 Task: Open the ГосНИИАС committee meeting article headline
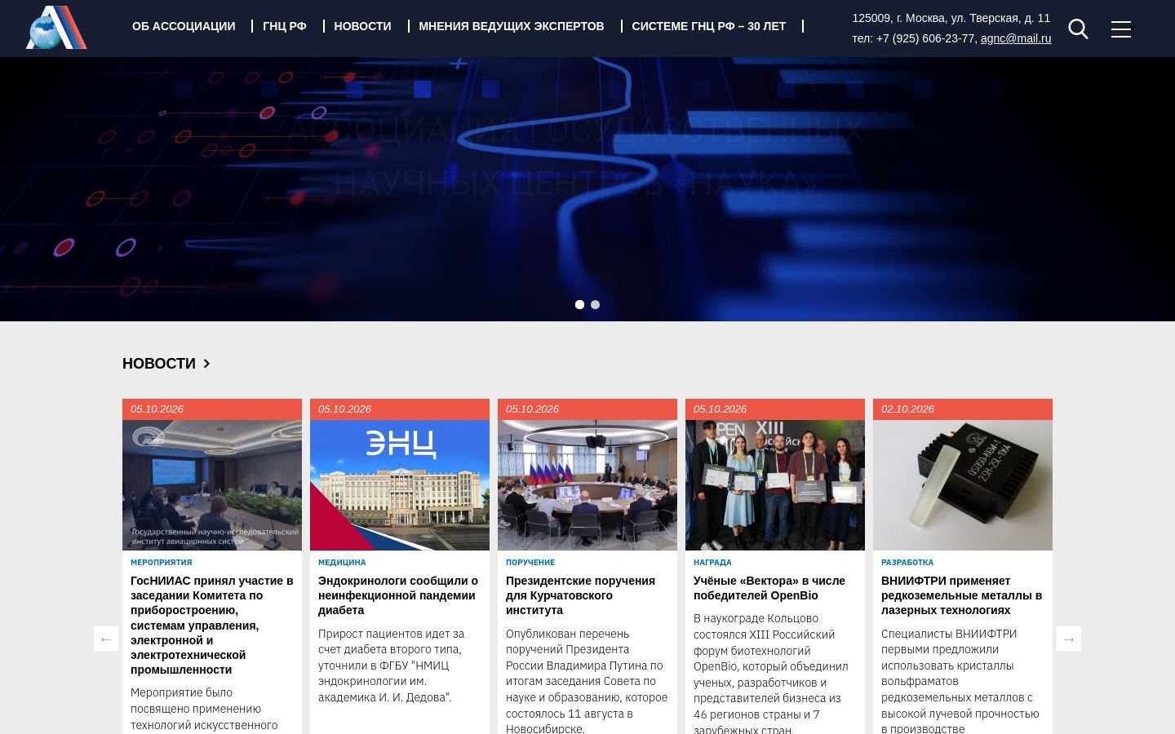click(x=212, y=625)
